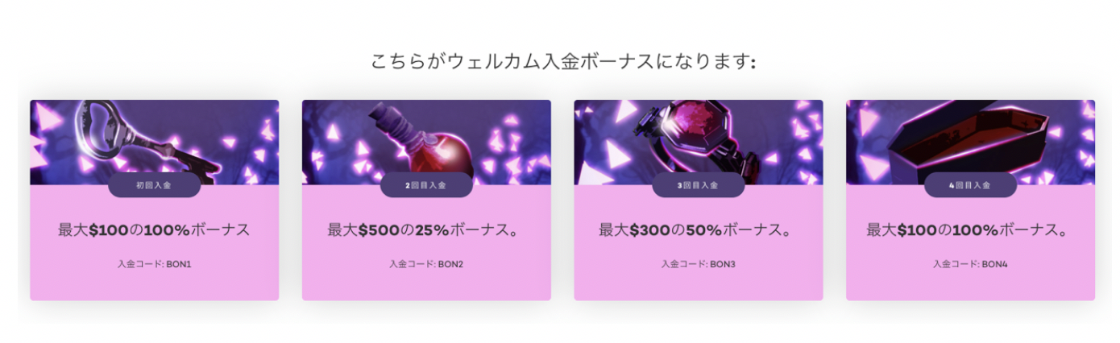
Task: Select the 4回目入金 badge
Action: 970,185
